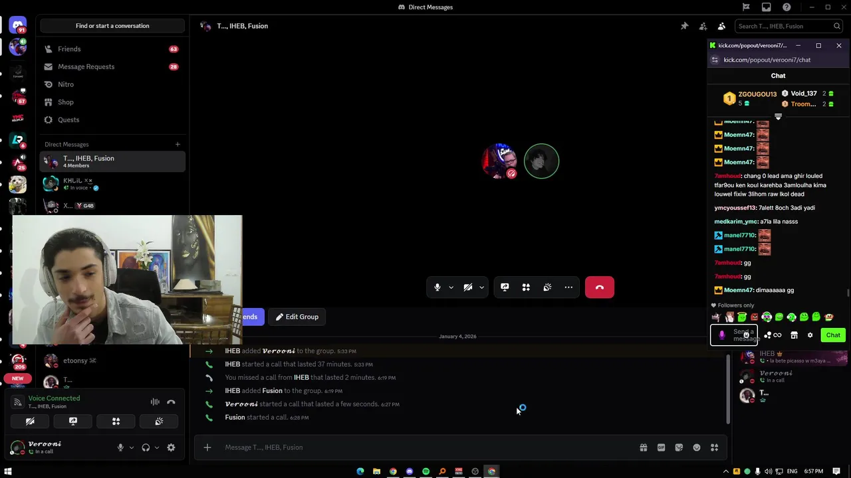Click the message input for T..., IHEB, Fusion

[425, 447]
